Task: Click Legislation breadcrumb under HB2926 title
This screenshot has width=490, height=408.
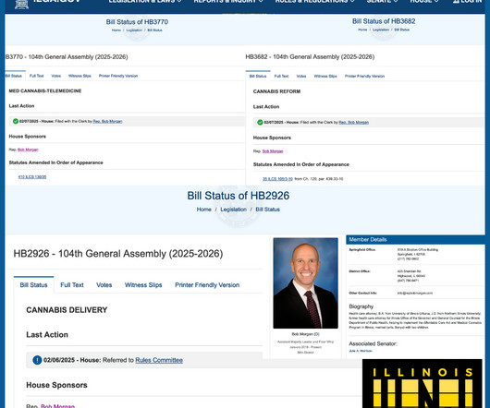Action: click(x=233, y=210)
